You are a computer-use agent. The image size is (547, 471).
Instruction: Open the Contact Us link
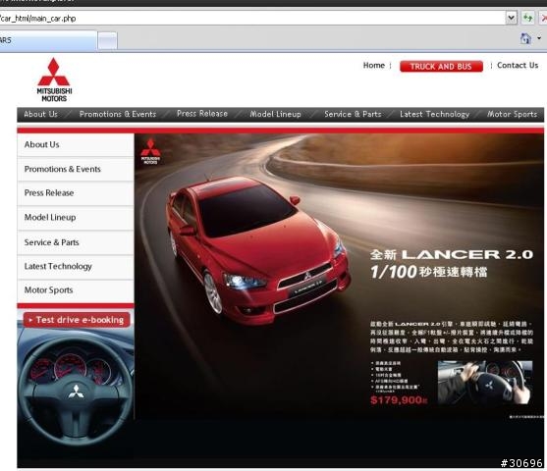[518, 65]
